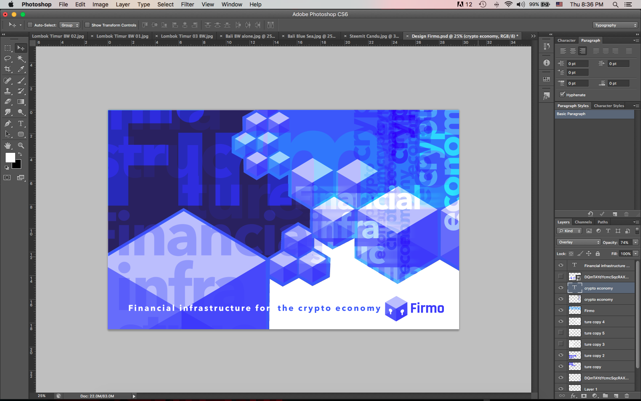
Task: Select the Gradient tool
Action: tap(21, 101)
